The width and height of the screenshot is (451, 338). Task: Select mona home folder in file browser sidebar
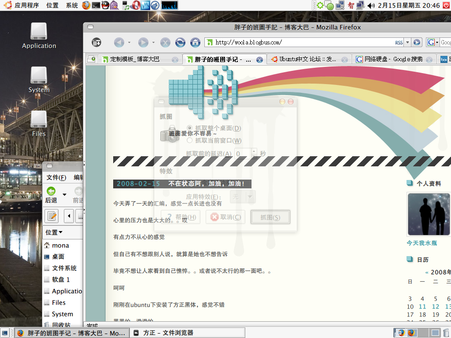[60, 246]
